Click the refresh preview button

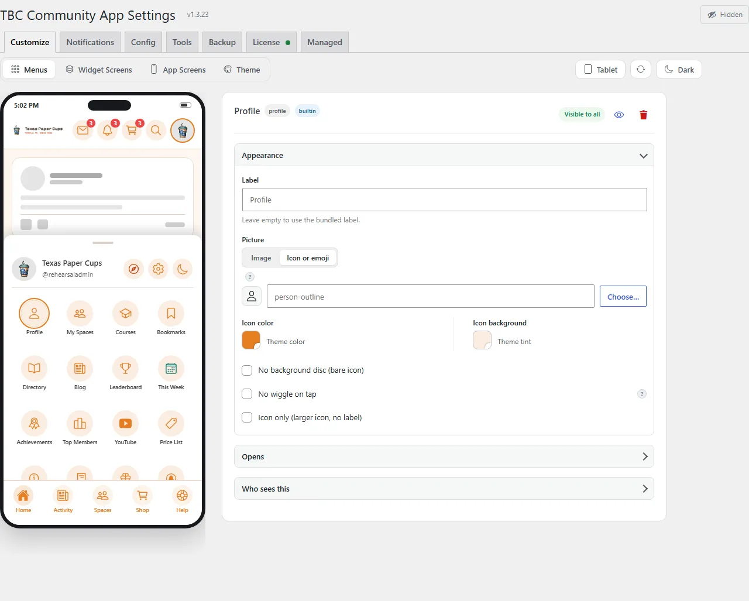coord(641,69)
